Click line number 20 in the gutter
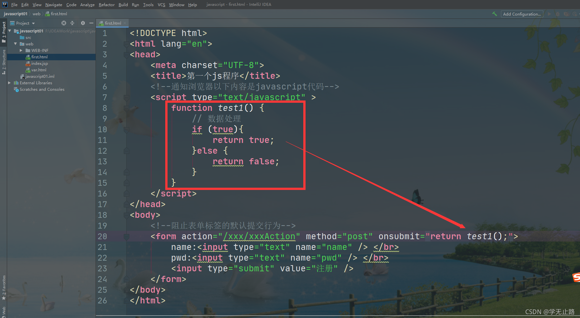This screenshot has height=318, width=580. tap(102, 237)
